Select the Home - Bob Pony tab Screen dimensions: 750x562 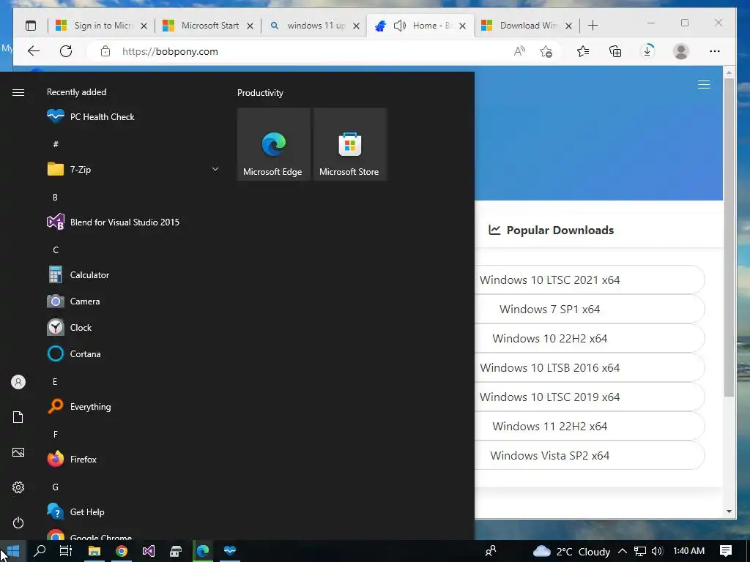click(x=421, y=26)
